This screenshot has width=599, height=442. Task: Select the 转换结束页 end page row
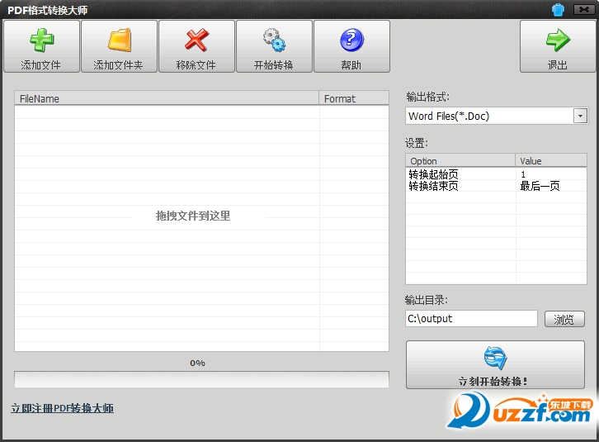(460, 186)
